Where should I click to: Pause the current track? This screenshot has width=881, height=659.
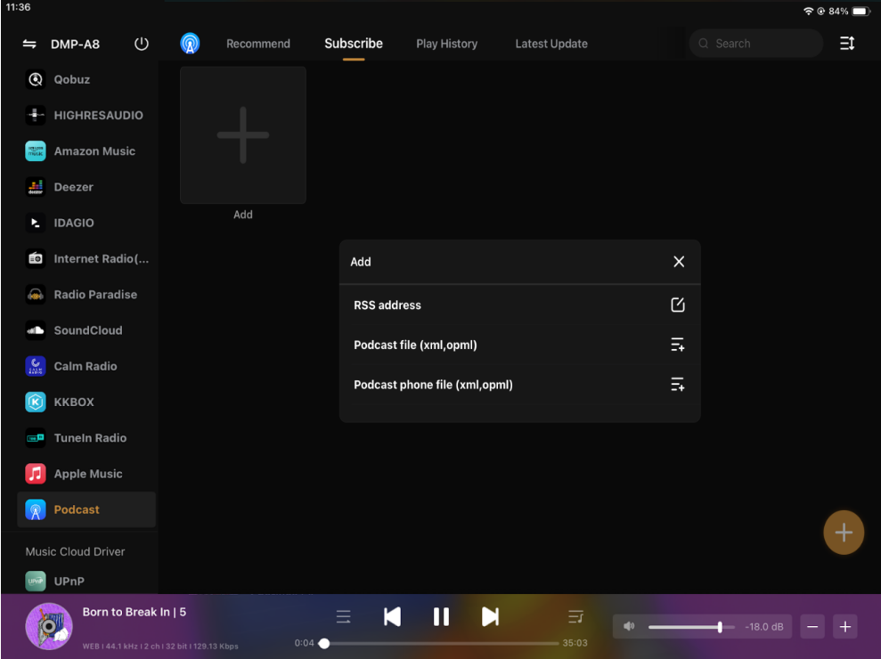click(441, 617)
